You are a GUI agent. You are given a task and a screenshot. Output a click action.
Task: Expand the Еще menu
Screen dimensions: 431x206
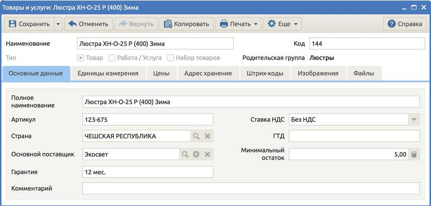pyautogui.click(x=282, y=24)
